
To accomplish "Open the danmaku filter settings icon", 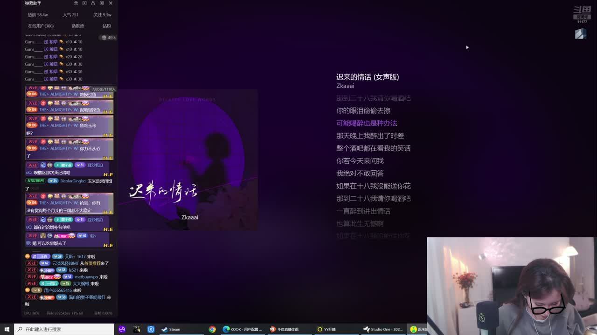I will click(76, 3).
